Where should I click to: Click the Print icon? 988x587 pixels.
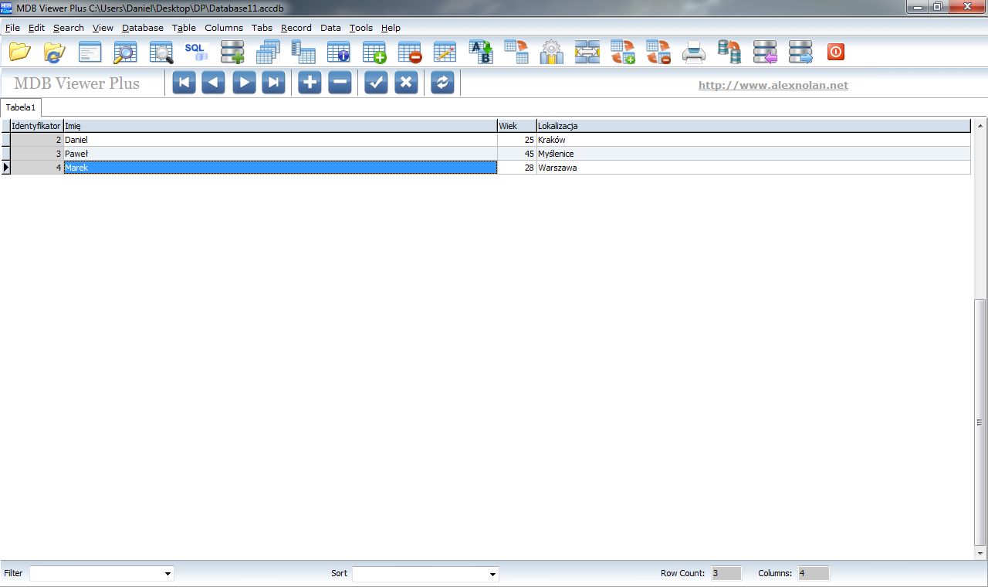click(692, 52)
